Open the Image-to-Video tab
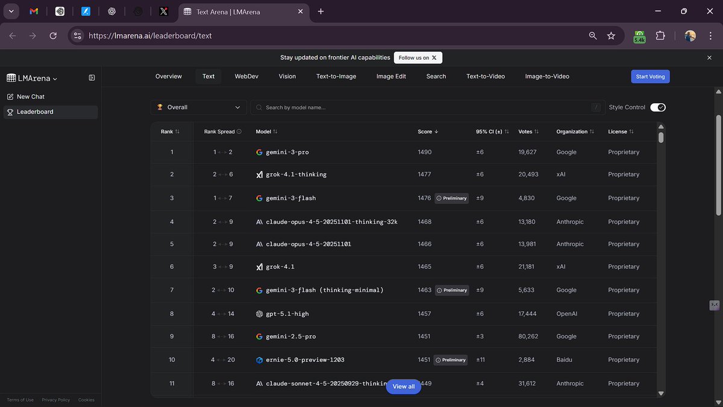This screenshot has height=407, width=723. click(547, 77)
